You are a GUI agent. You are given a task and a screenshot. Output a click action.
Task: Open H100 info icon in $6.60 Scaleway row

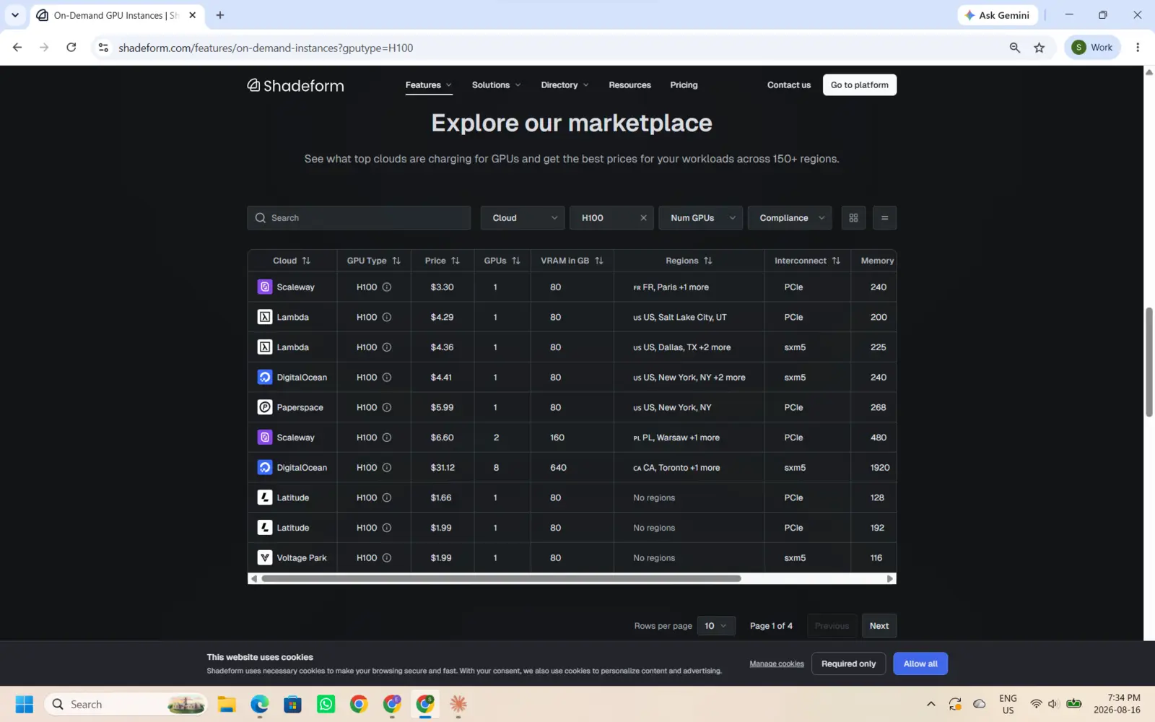(x=387, y=438)
